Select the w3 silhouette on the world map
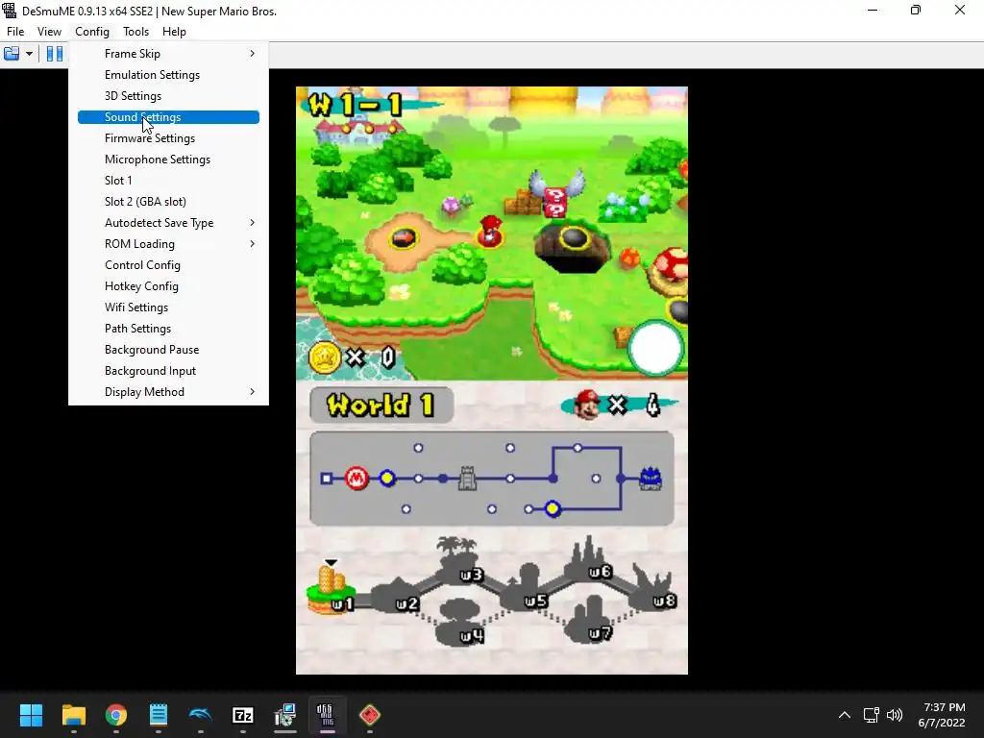The width and height of the screenshot is (984, 738). (x=460, y=562)
